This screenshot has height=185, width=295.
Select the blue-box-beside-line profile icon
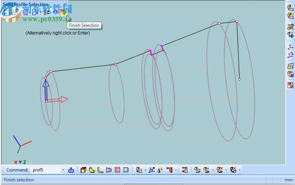click(x=35, y=12)
